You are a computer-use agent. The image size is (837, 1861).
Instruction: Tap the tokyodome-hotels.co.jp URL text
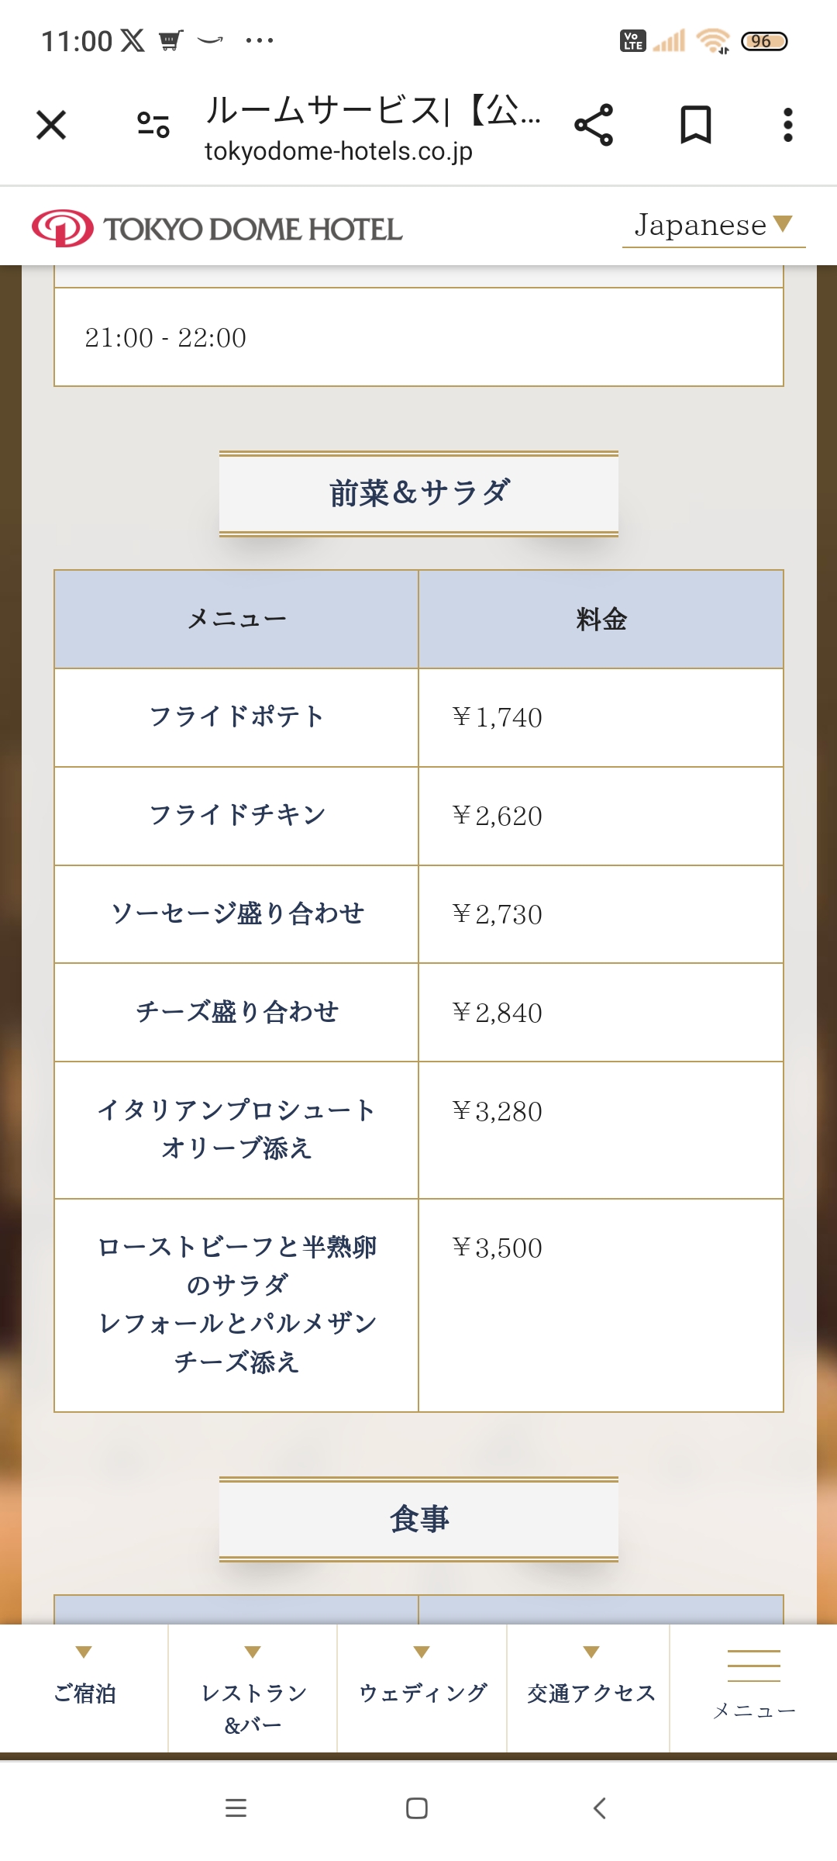pos(338,152)
